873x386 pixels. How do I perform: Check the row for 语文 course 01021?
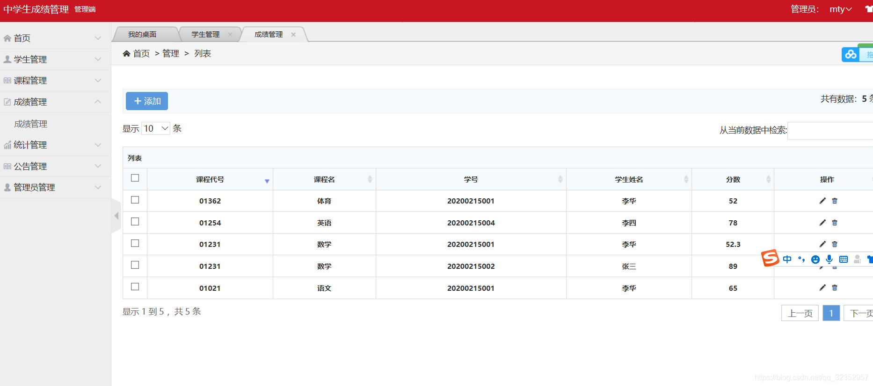(135, 287)
